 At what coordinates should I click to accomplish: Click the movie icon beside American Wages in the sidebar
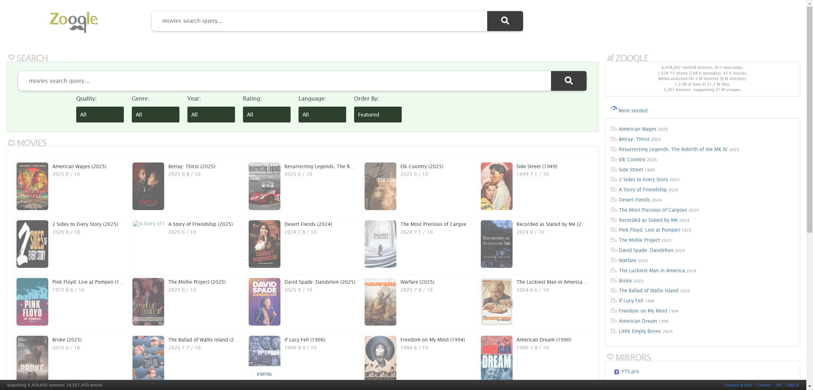(614, 129)
